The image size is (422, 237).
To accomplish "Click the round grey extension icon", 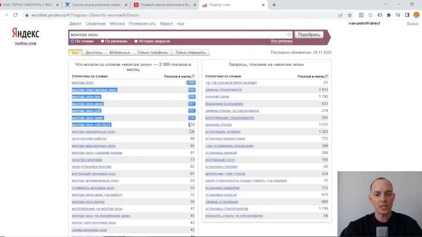I will (371, 15).
